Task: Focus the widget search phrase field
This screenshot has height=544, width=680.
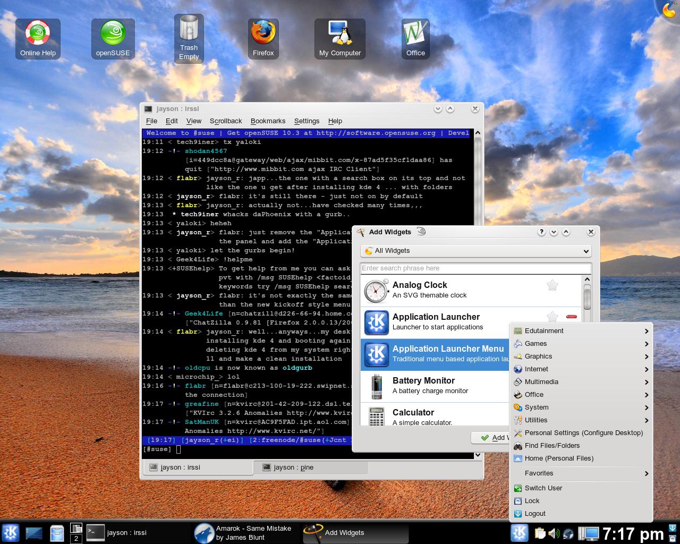Action: (476, 268)
